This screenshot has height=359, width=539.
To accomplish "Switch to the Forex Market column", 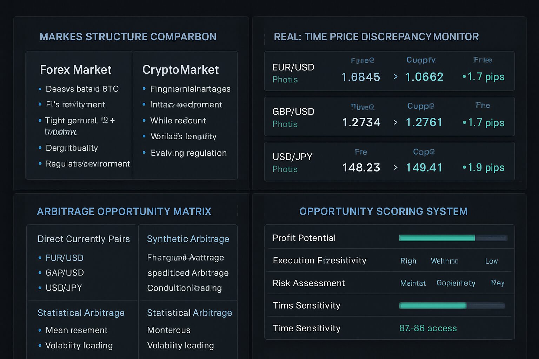I will (x=75, y=69).
